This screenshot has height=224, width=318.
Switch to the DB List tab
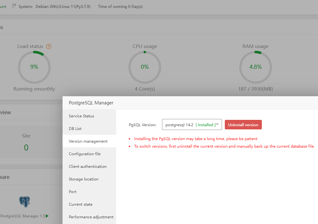pos(89,128)
